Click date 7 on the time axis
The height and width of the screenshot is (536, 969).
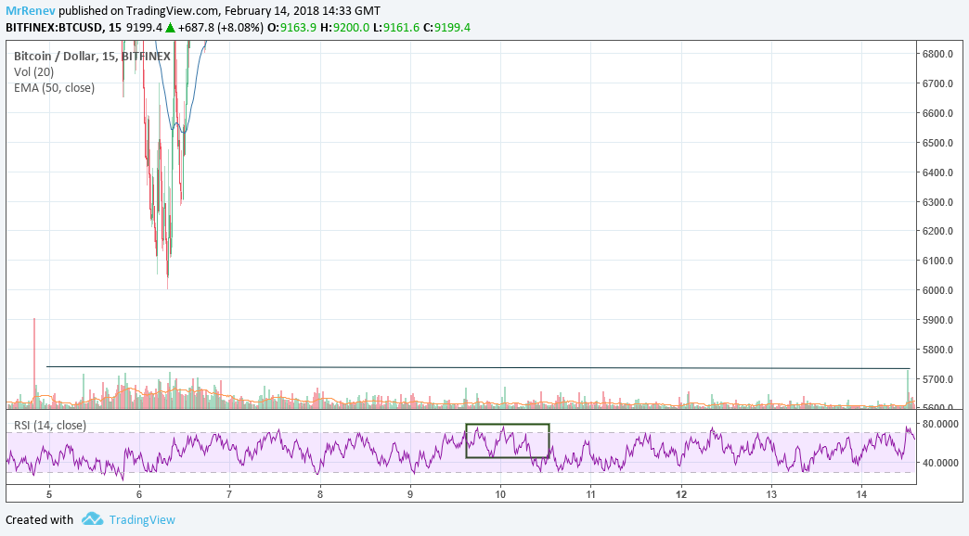229,494
